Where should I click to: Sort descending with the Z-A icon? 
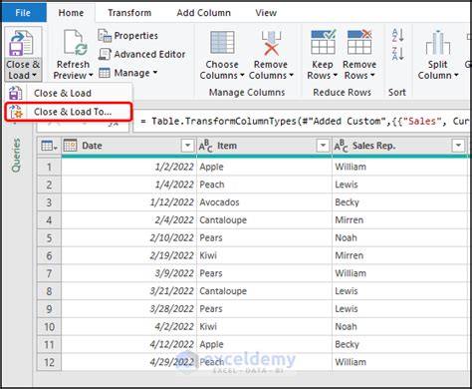397,54
